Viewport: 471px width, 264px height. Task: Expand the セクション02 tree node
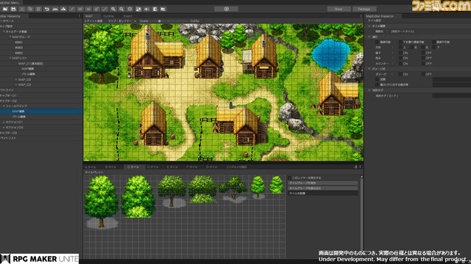coord(4,127)
